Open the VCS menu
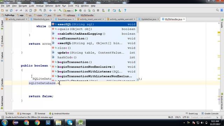Screen dimensions: 224x126 coord(77,6)
